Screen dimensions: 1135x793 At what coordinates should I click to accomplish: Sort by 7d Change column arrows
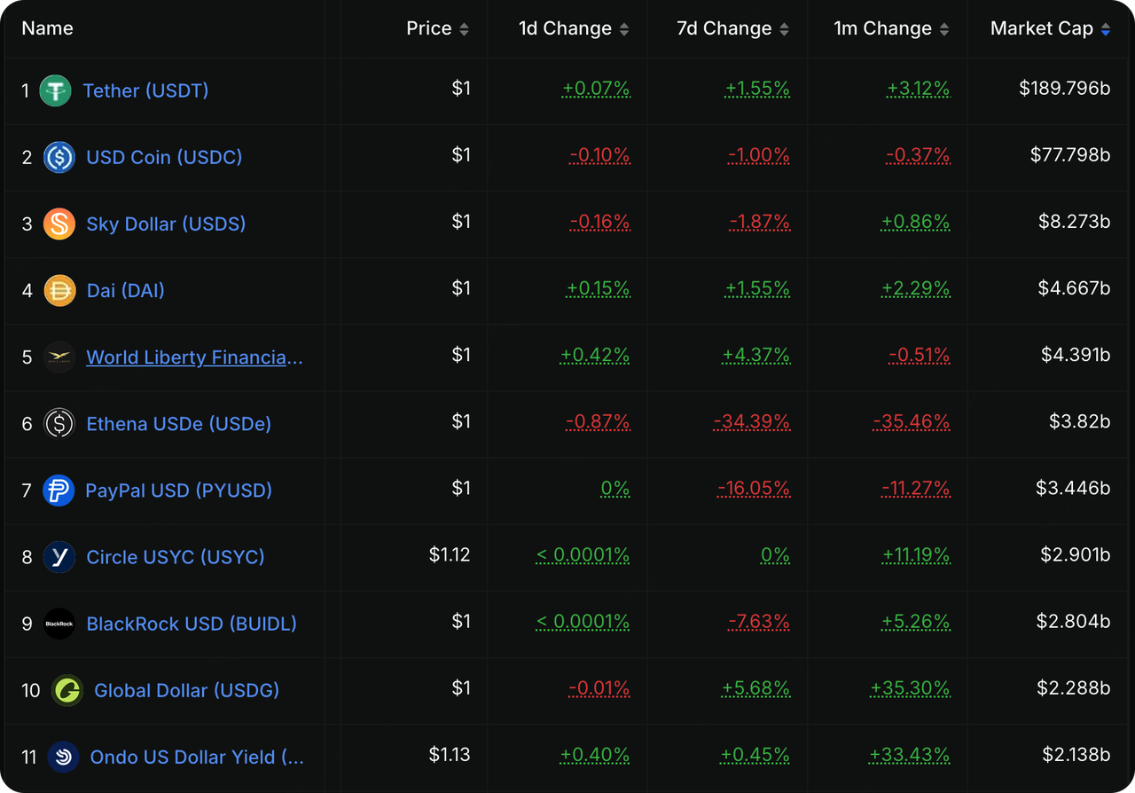click(x=784, y=29)
